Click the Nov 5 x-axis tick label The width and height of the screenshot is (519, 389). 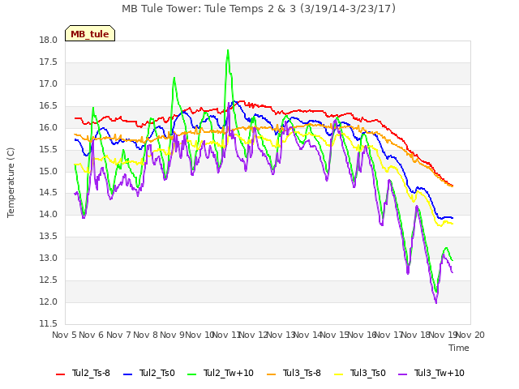click(x=64, y=335)
